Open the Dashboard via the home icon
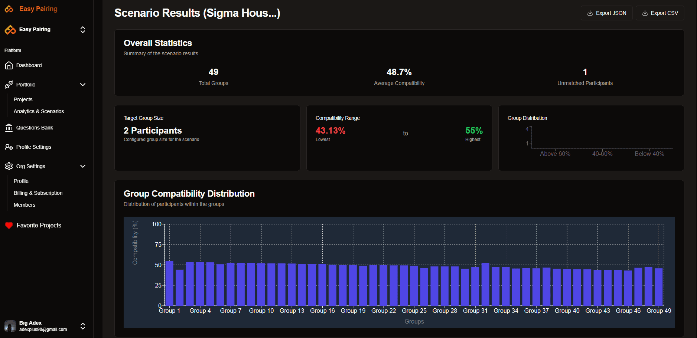This screenshot has width=697, height=338. [9, 65]
